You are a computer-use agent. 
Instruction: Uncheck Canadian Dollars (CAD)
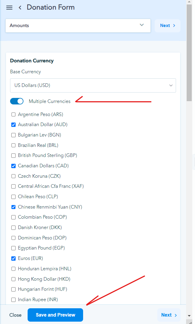13,166
